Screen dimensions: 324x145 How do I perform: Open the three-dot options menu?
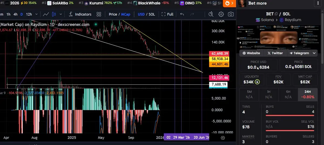(x=318, y=3)
